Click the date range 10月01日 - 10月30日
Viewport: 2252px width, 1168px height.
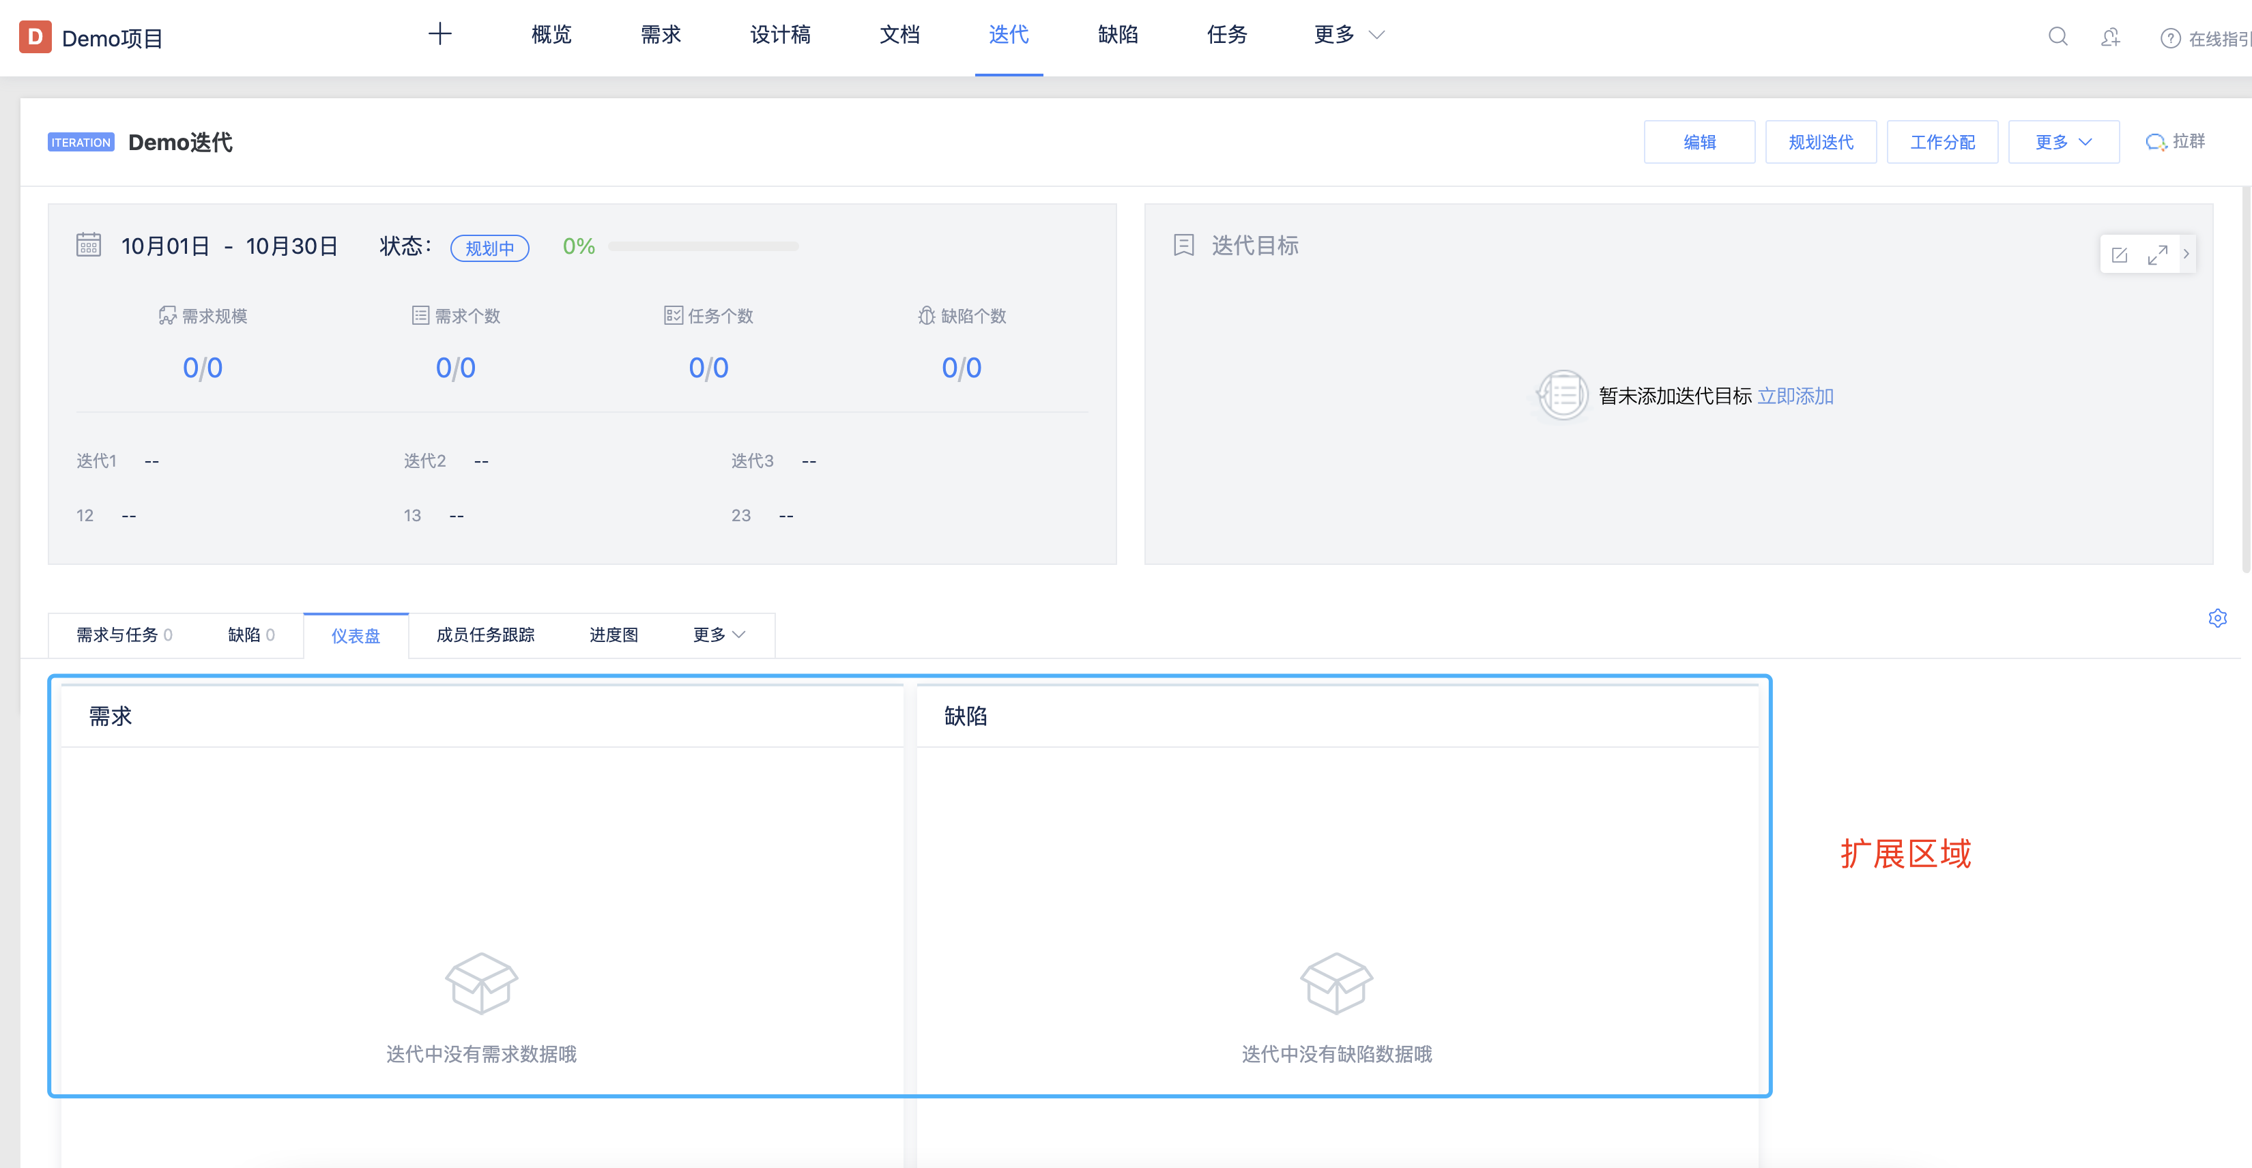click(229, 246)
